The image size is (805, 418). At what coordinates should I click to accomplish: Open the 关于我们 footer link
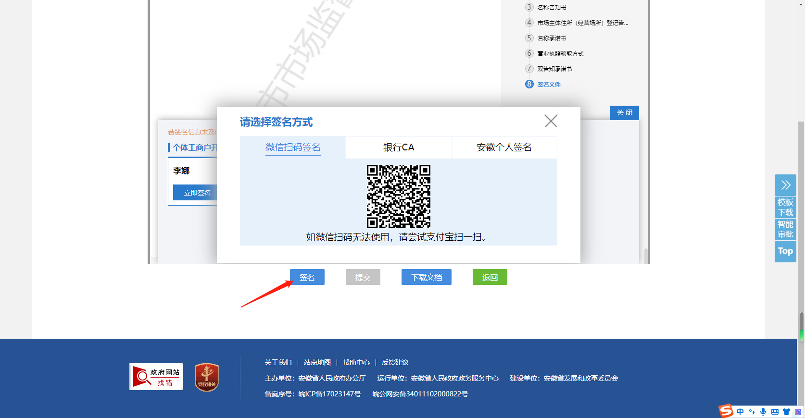[x=278, y=362]
